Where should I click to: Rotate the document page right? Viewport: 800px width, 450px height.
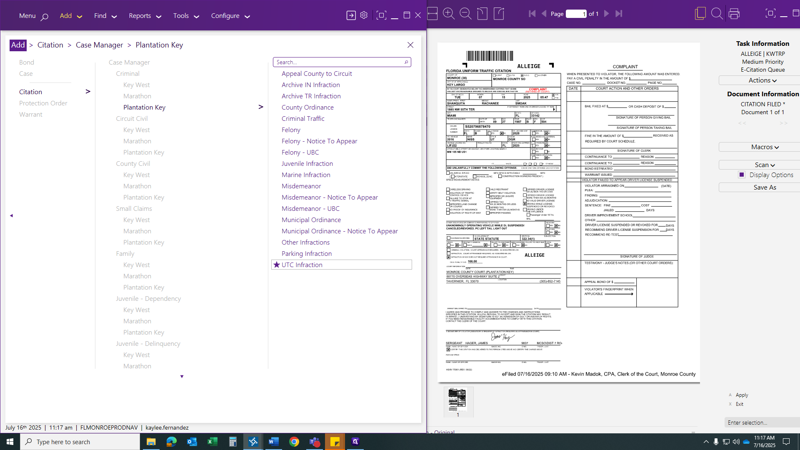click(x=499, y=14)
